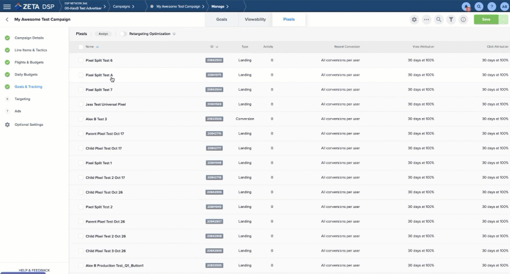The image size is (510, 274).
Task: Go back using the left arrow by campaign name
Action: point(7,20)
